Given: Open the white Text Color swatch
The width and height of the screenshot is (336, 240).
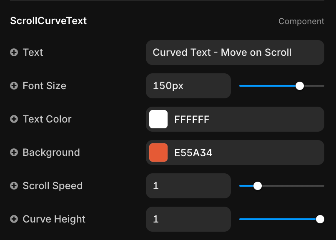Looking at the screenshot, I should pyautogui.click(x=158, y=119).
